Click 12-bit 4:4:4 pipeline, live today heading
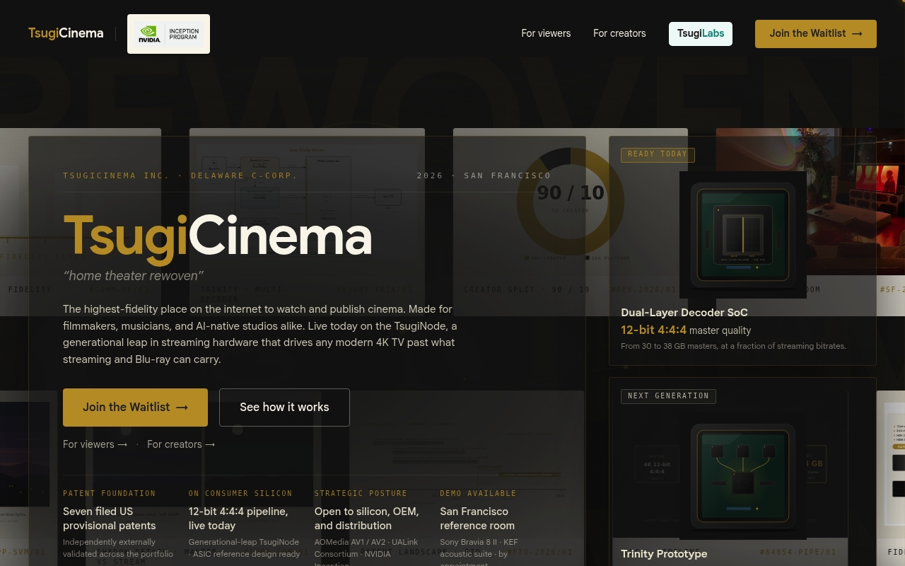Screen dimensions: 905x566 click(238, 519)
